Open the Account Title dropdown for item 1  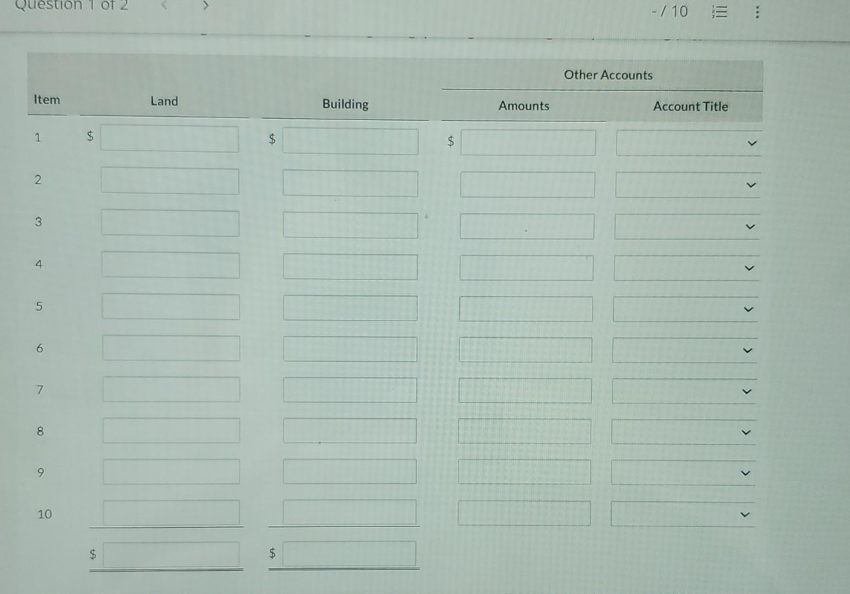[752, 143]
